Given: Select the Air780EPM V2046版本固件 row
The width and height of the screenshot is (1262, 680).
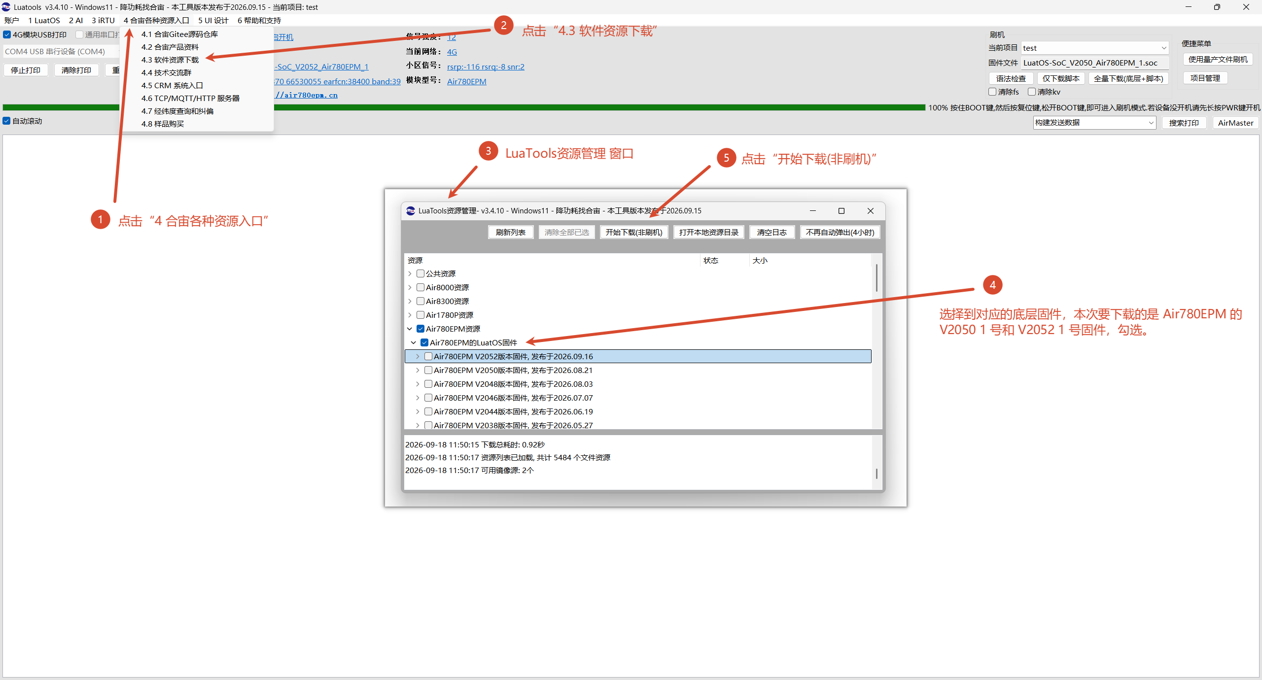Looking at the screenshot, I should pyautogui.click(x=638, y=398).
